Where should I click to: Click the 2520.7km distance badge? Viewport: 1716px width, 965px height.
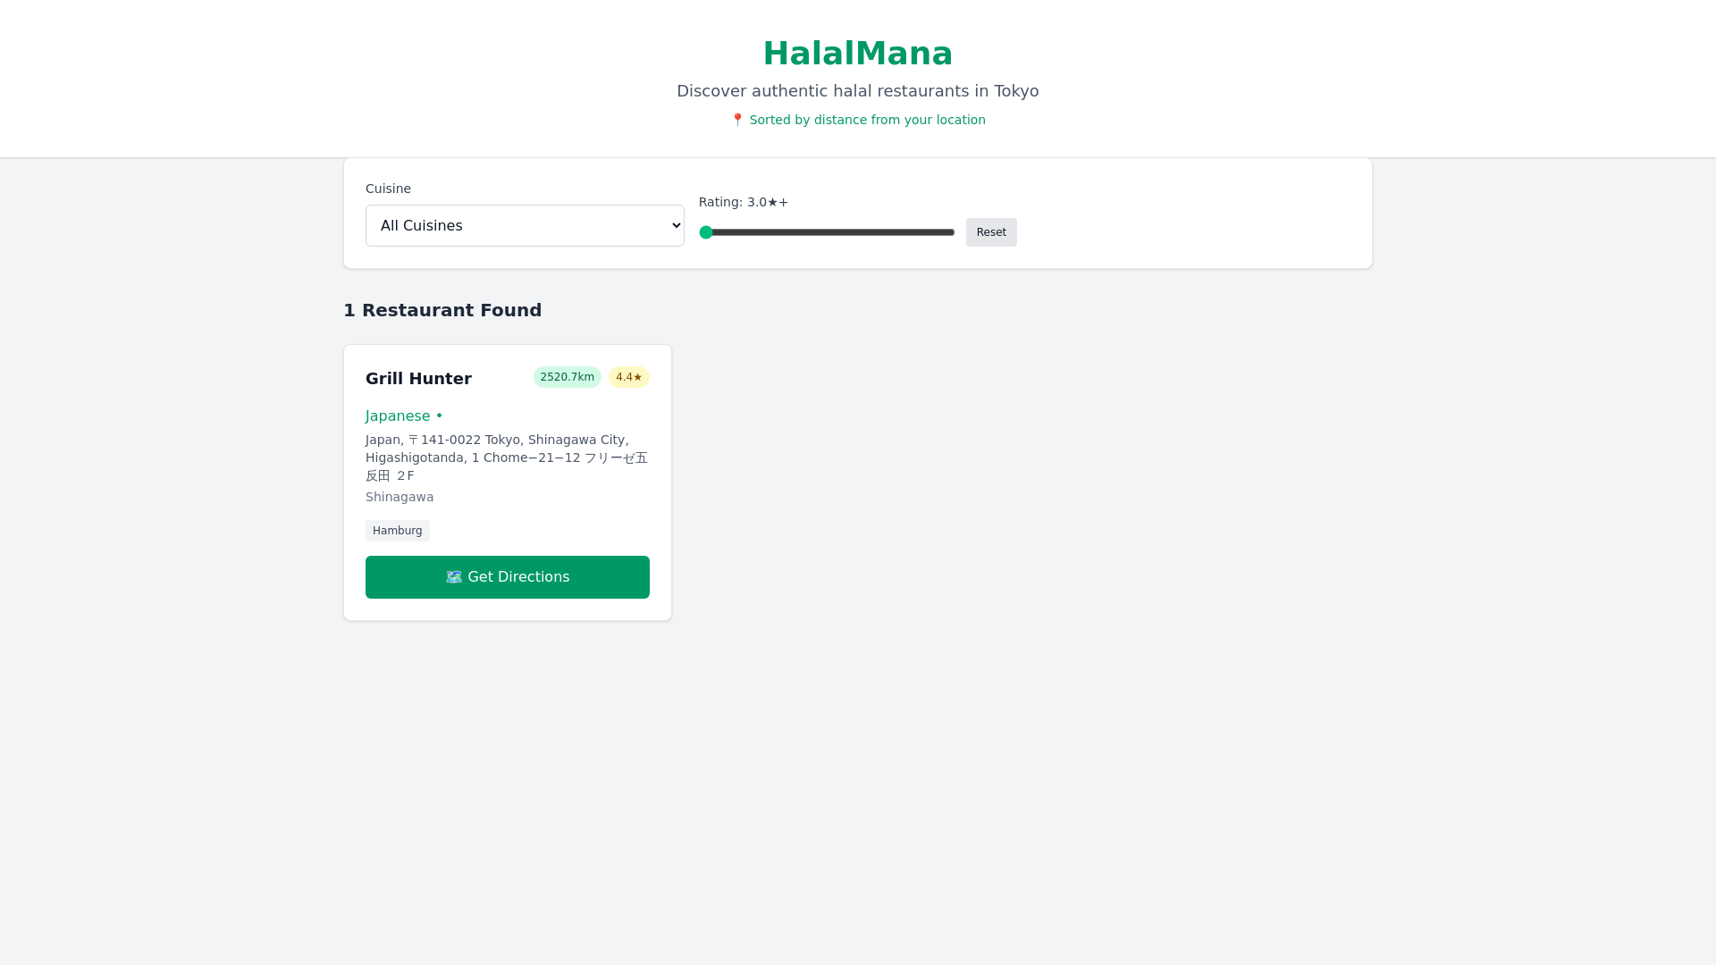pos(567,377)
